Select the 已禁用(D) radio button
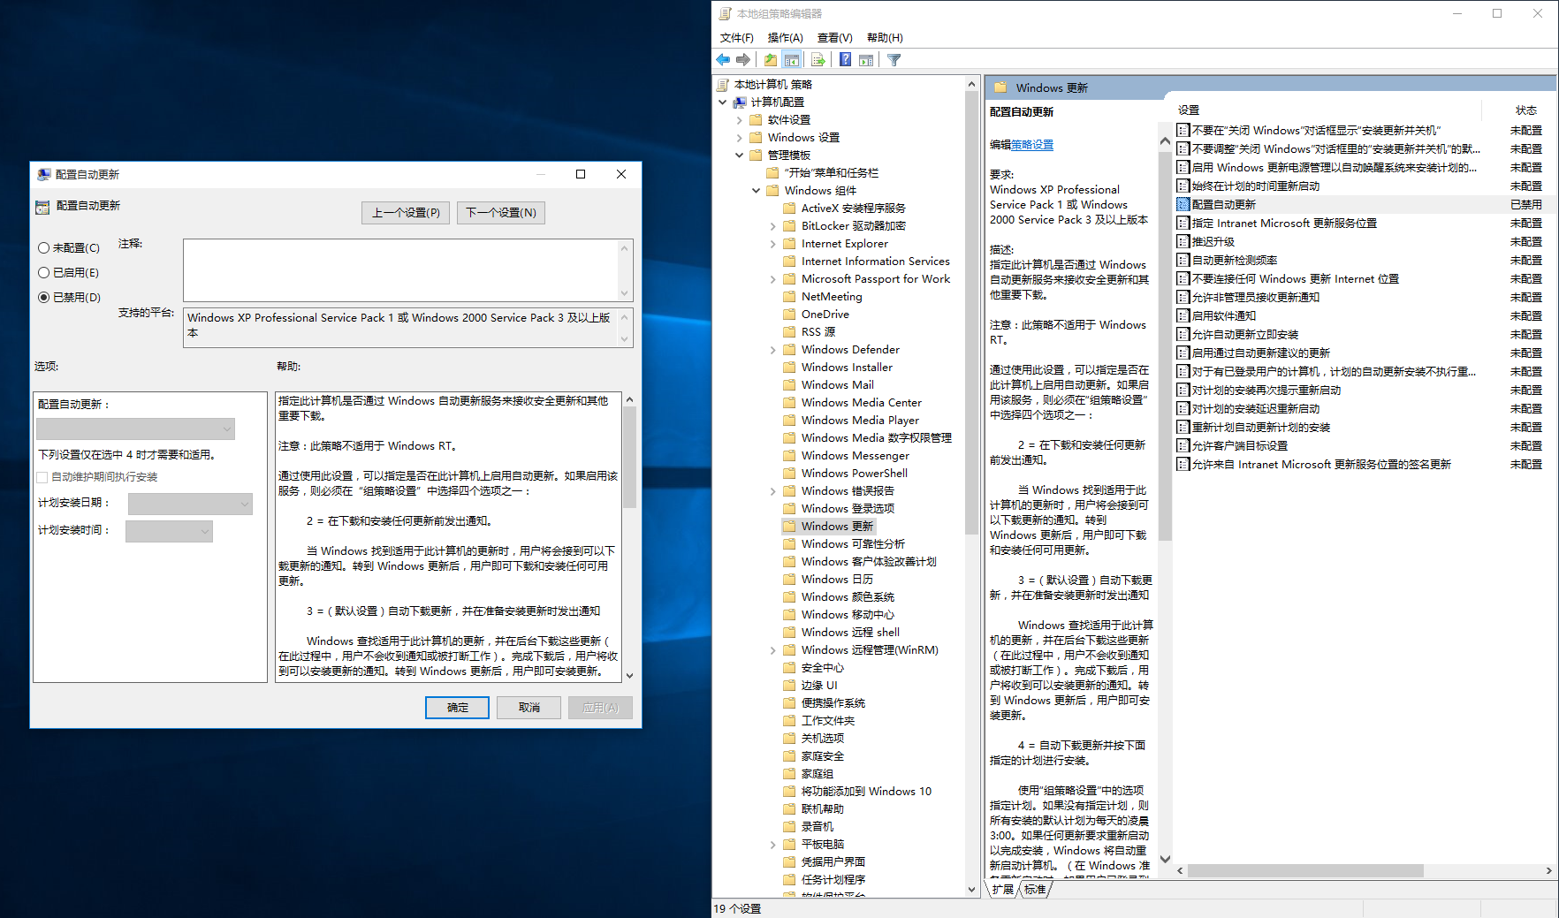This screenshot has width=1559, height=918. (x=43, y=298)
